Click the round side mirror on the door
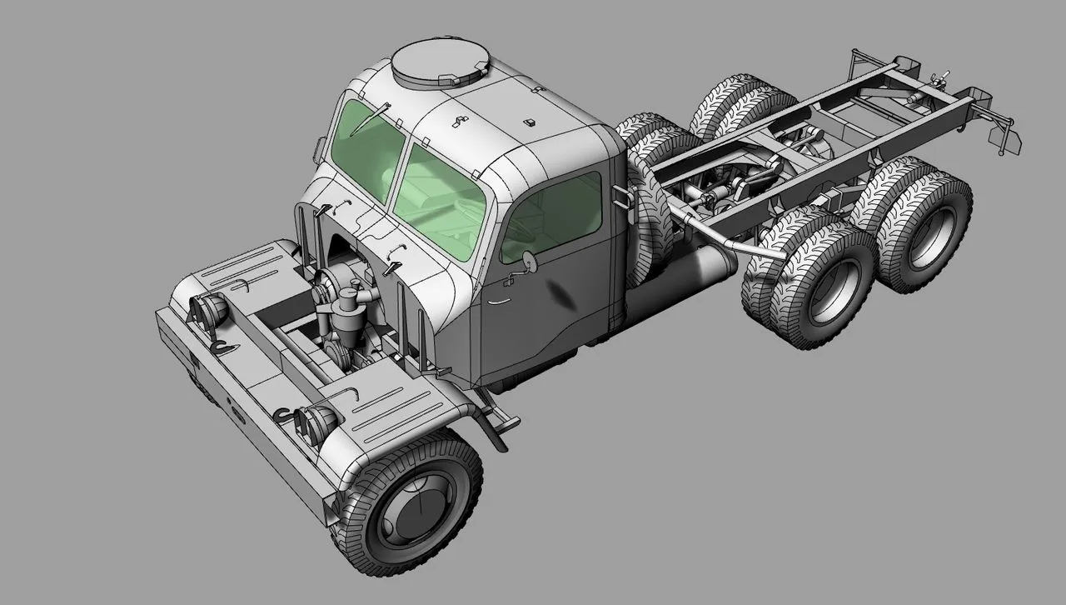The width and height of the screenshot is (1066, 605). 530,262
